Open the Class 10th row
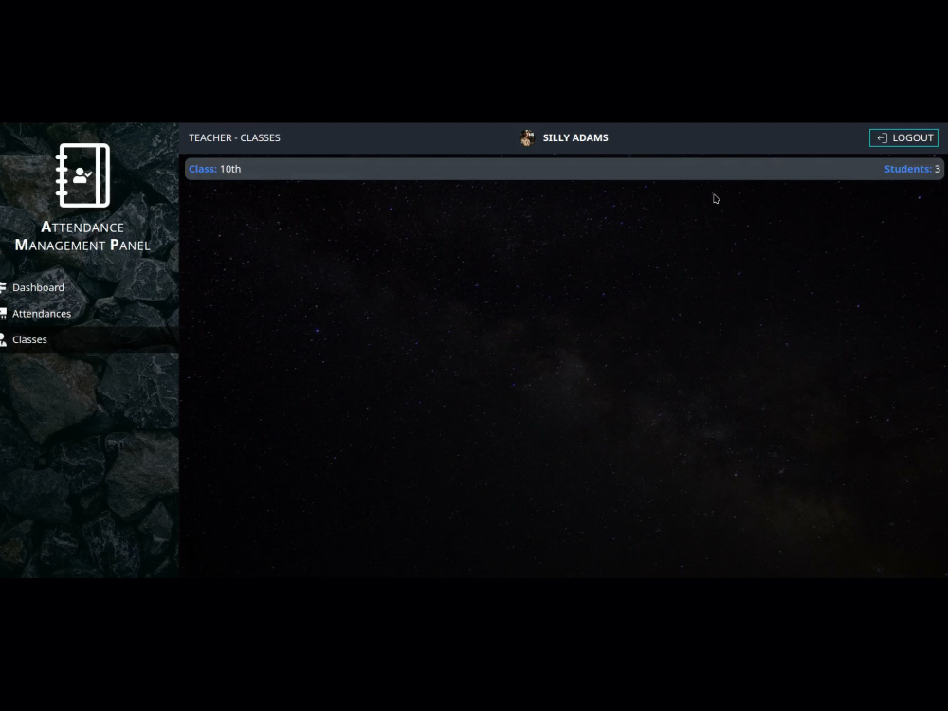948x711 pixels. coord(565,169)
